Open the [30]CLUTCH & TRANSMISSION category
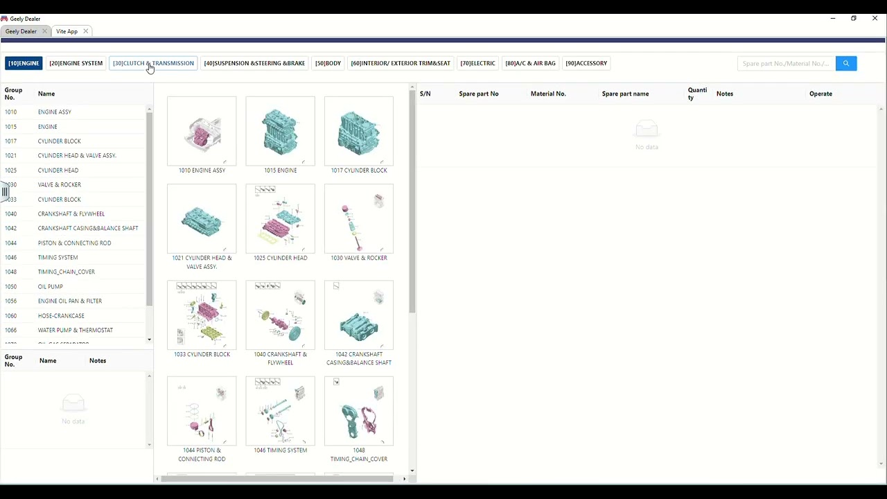The image size is (887, 499). click(x=153, y=63)
